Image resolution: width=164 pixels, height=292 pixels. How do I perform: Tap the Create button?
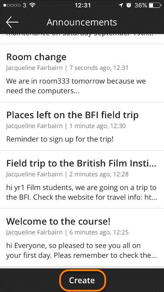[82, 280]
